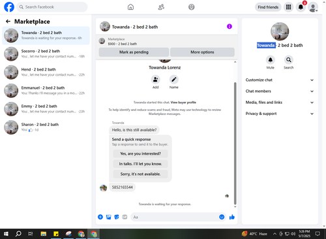The width and height of the screenshot is (326, 239).
Task: Open conversation info purple icon
Action: coord(230,27)
